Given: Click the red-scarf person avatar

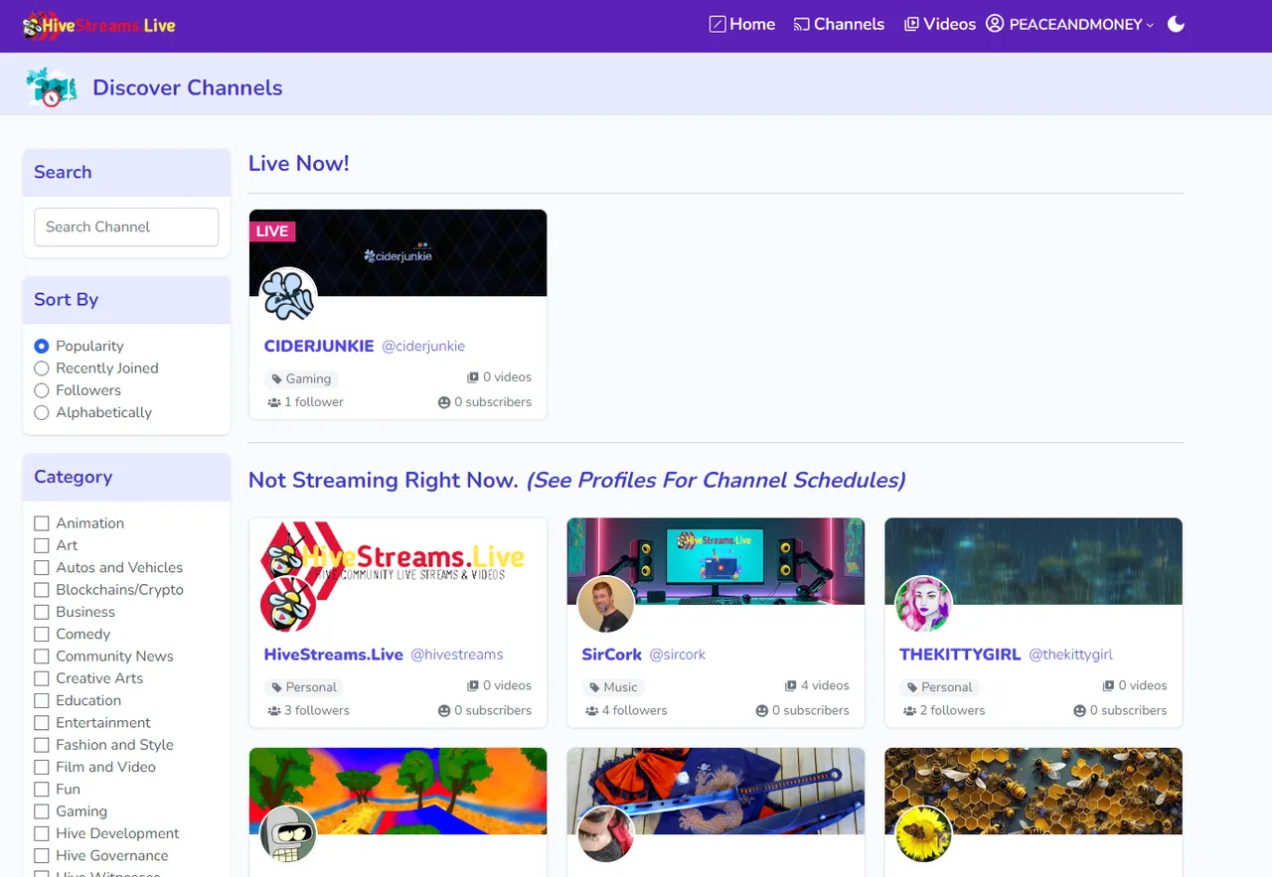Looking at the screenshot, I should point(606,833).
